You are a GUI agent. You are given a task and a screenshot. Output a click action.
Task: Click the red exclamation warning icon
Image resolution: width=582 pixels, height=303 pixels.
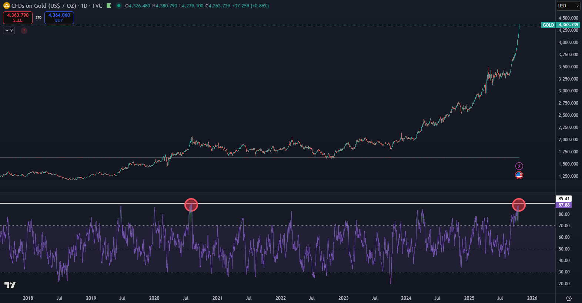(24, 31)
